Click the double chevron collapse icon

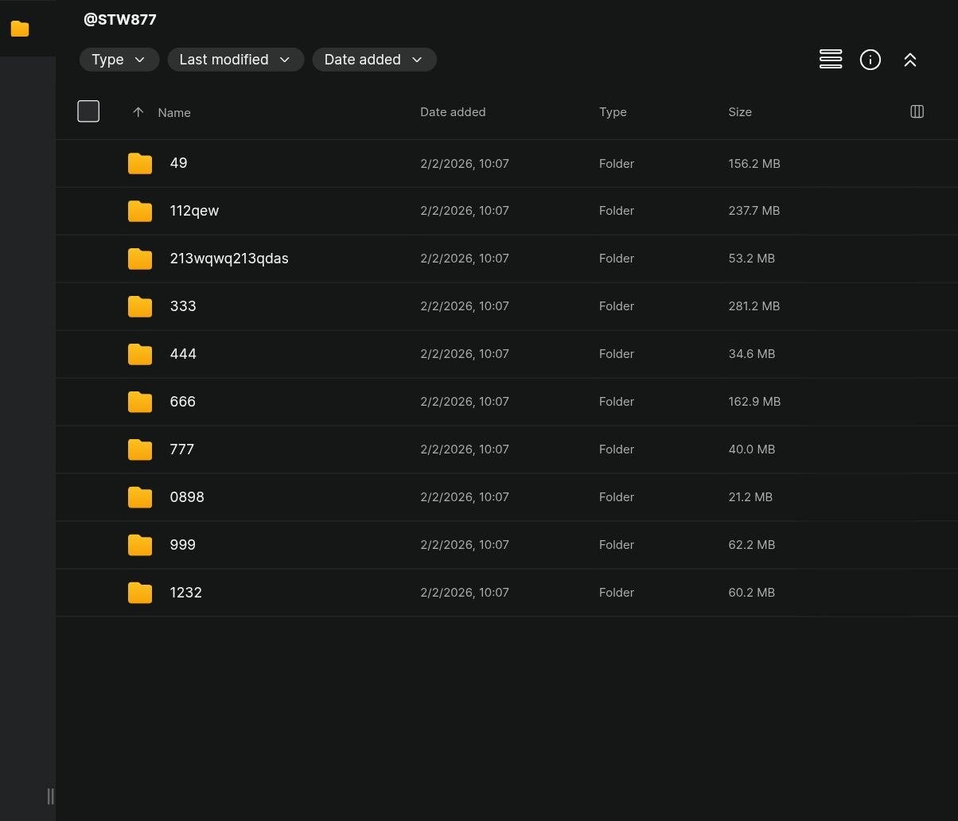pyautogui.click(x=909, y=60)
